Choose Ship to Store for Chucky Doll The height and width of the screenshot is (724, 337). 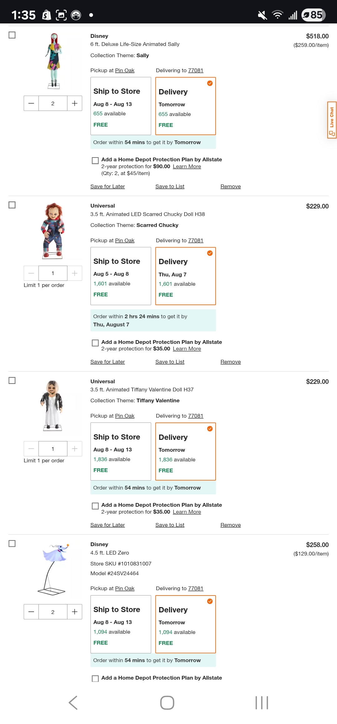pyautogui.click(x=121, y=276)
